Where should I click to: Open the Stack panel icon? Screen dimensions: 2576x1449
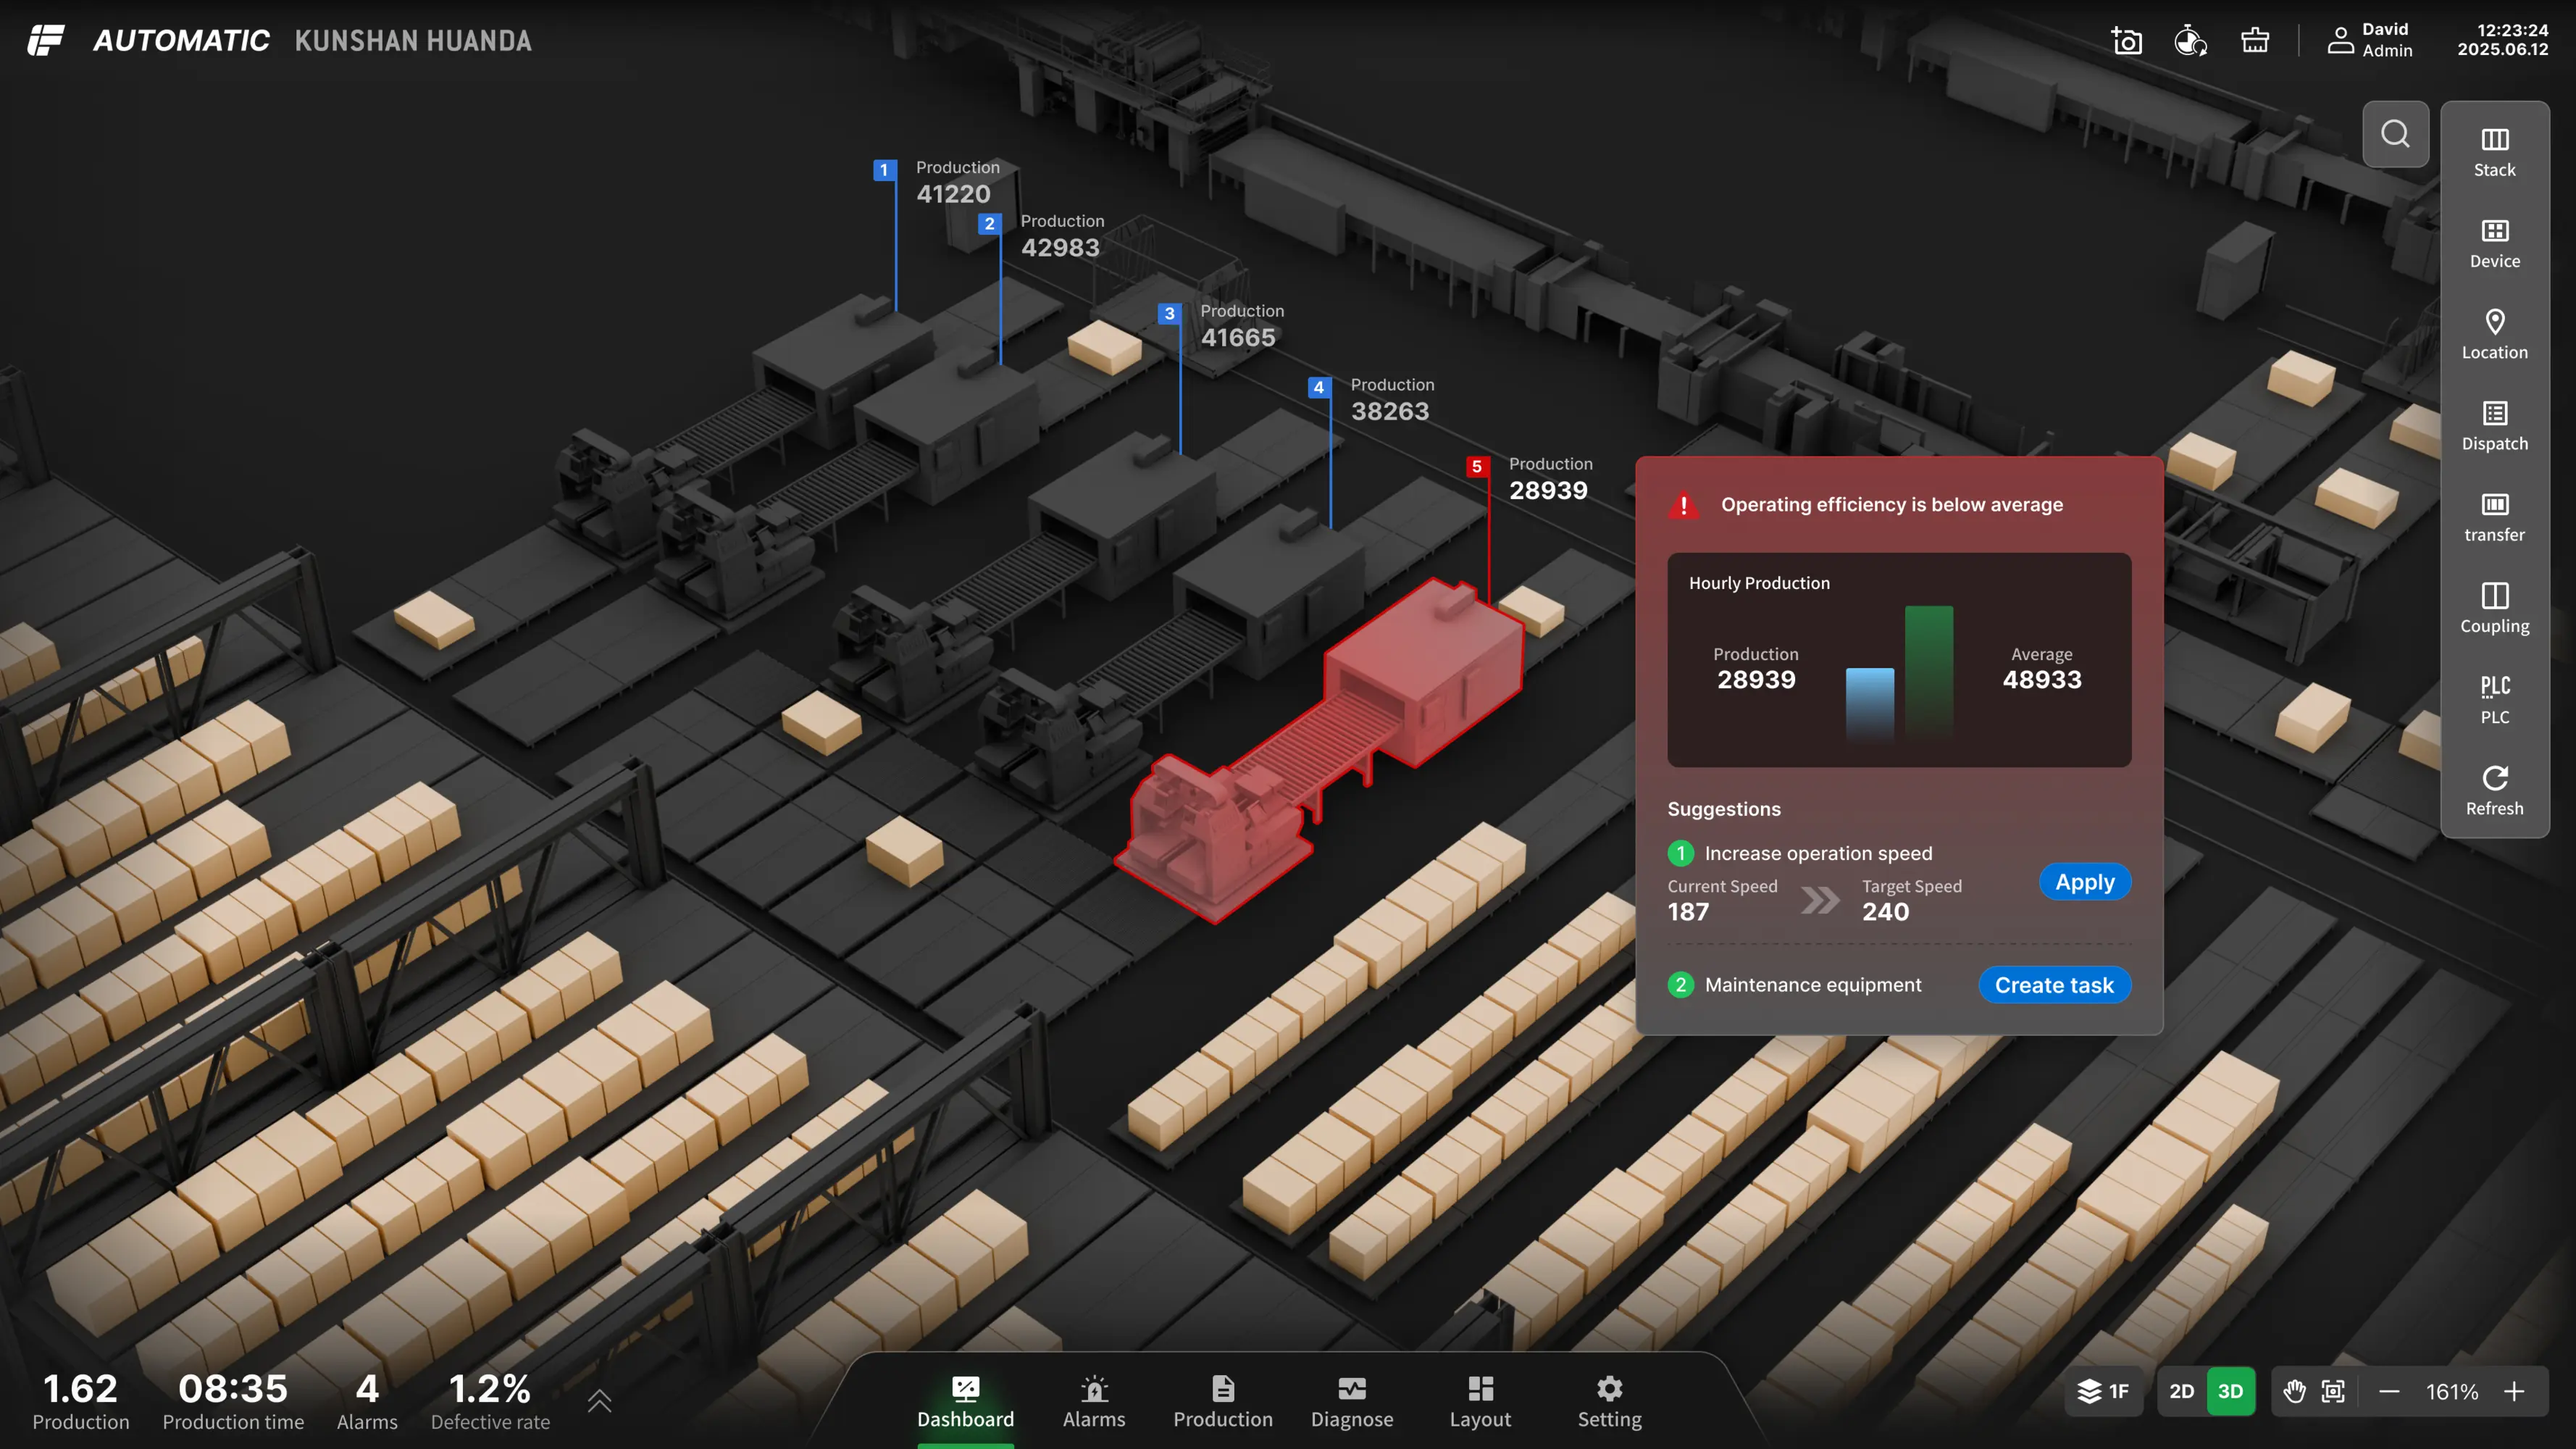point(2494,151)
